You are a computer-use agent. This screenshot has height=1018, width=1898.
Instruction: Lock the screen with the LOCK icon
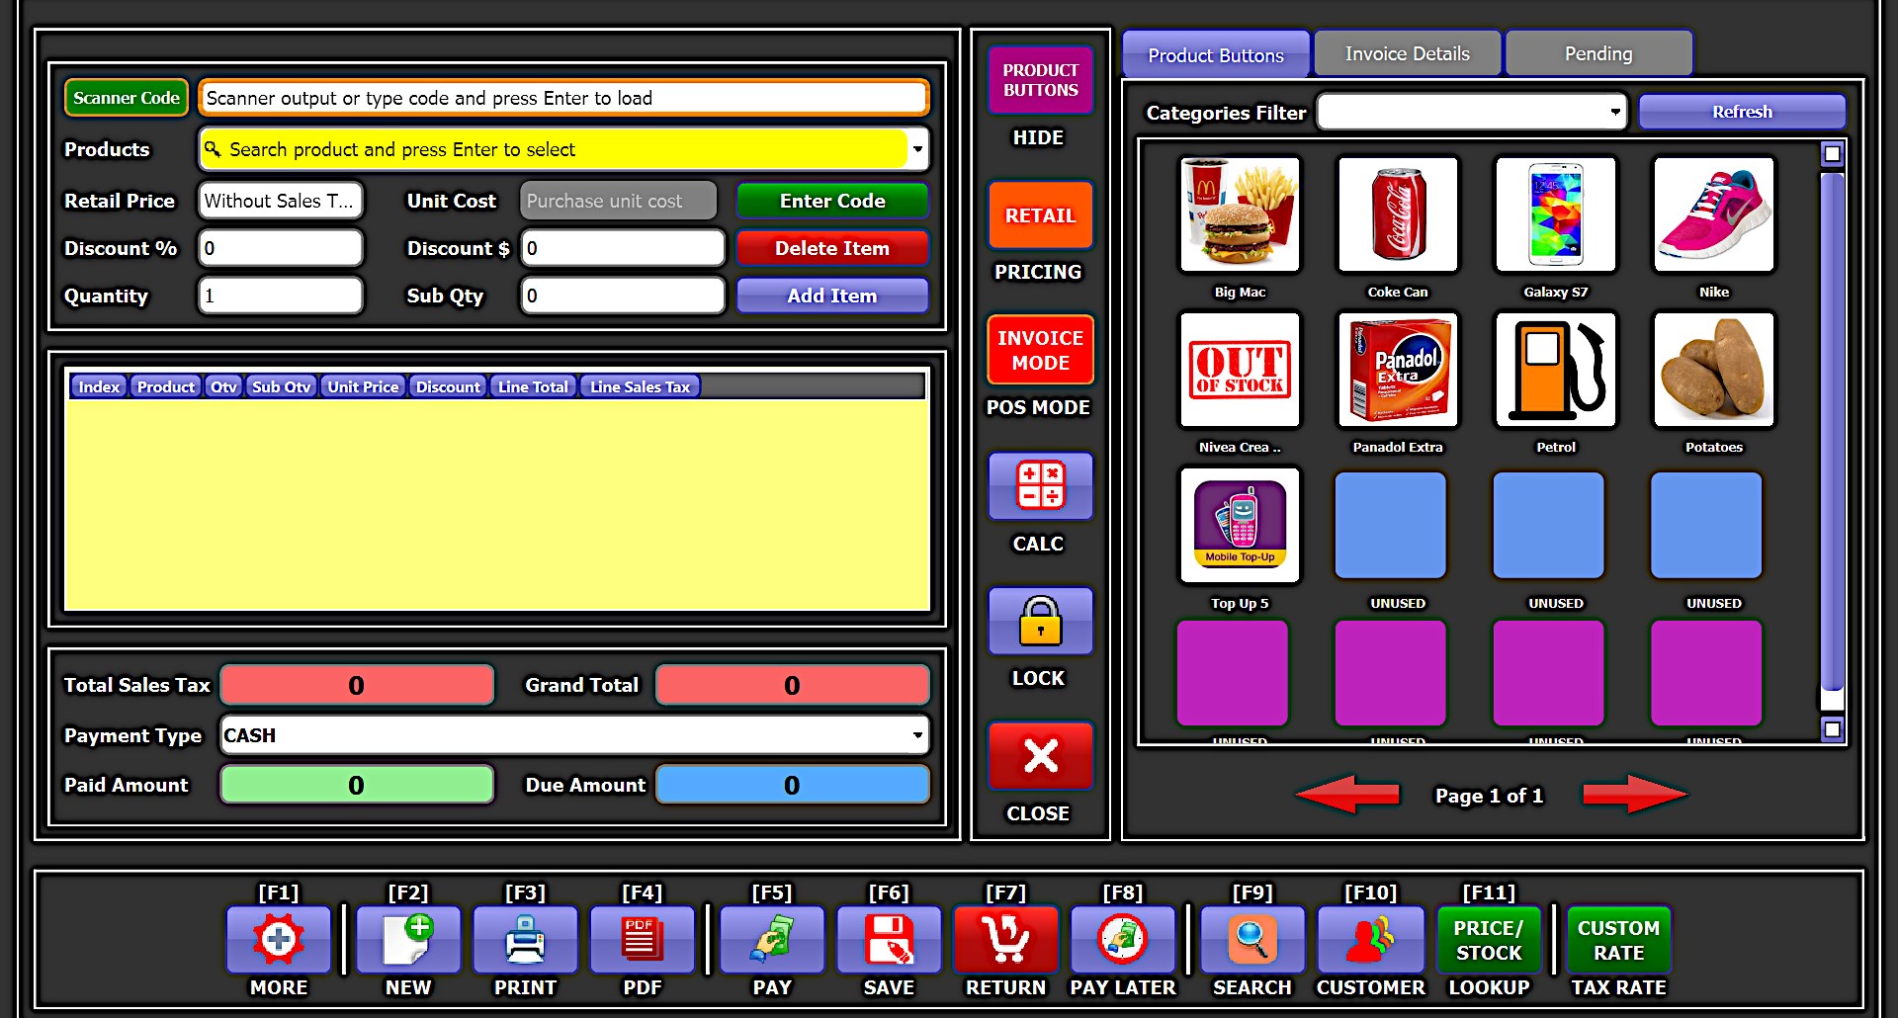[1041, 621]
